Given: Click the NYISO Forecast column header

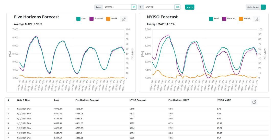Looking at the screenshot, I should coord(138,100).
